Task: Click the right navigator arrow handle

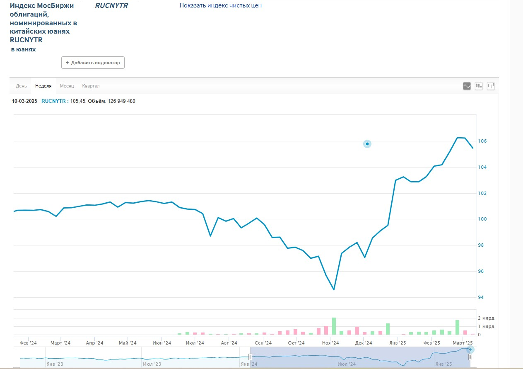Action: (470, 350)
